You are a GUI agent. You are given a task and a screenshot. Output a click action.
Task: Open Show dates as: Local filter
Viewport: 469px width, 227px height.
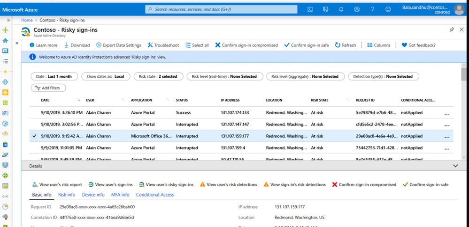coord(106,76)
